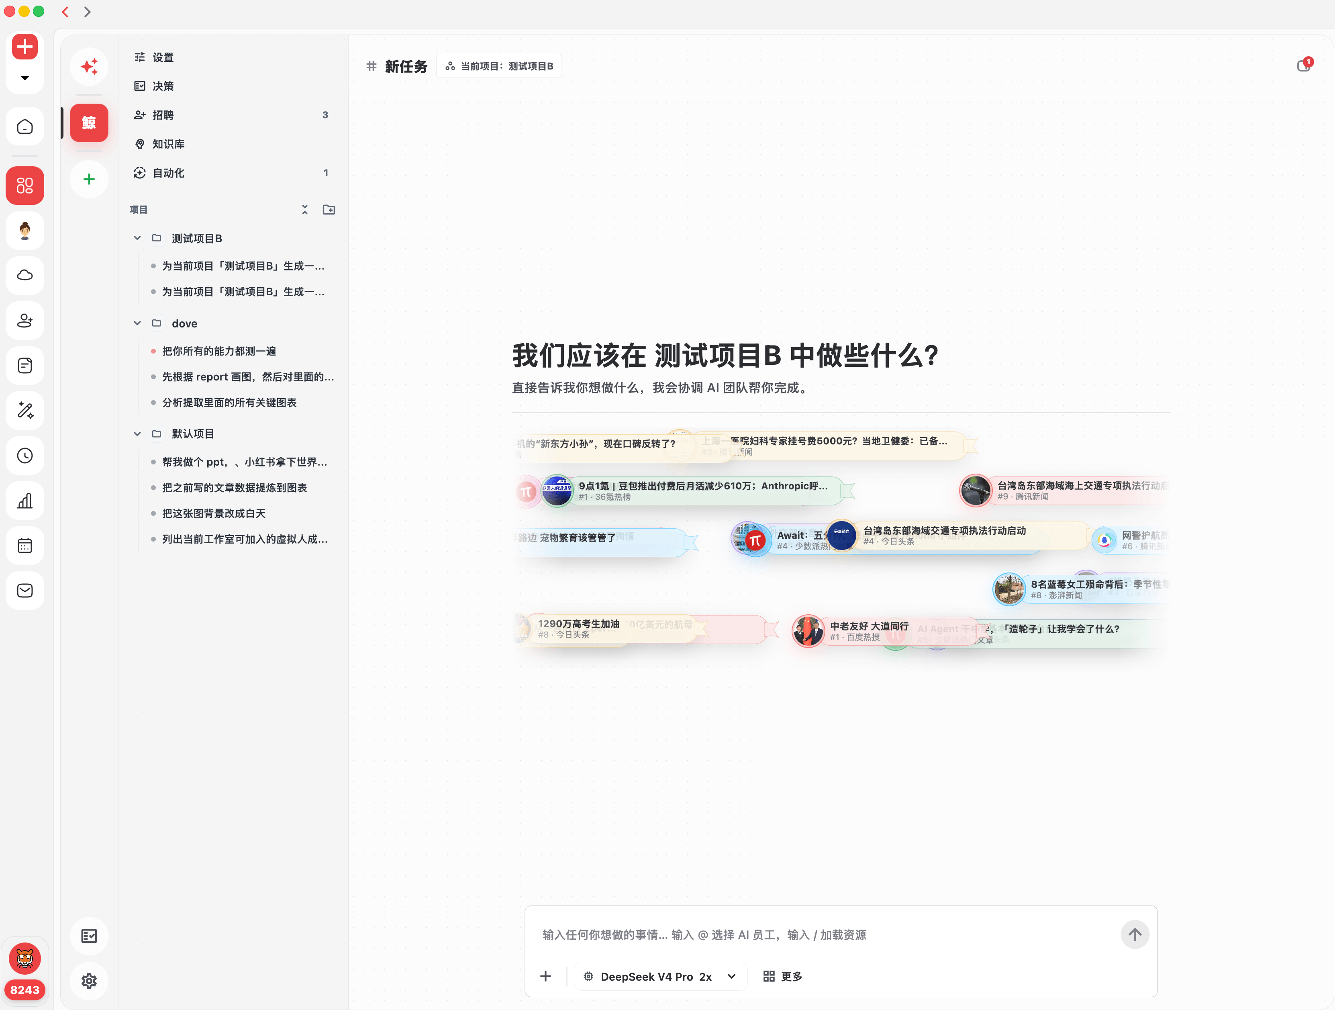Viewport: 1335px width, 1010px height.
Task: Open the 自动化 menu item
Action: pos(233,173)
